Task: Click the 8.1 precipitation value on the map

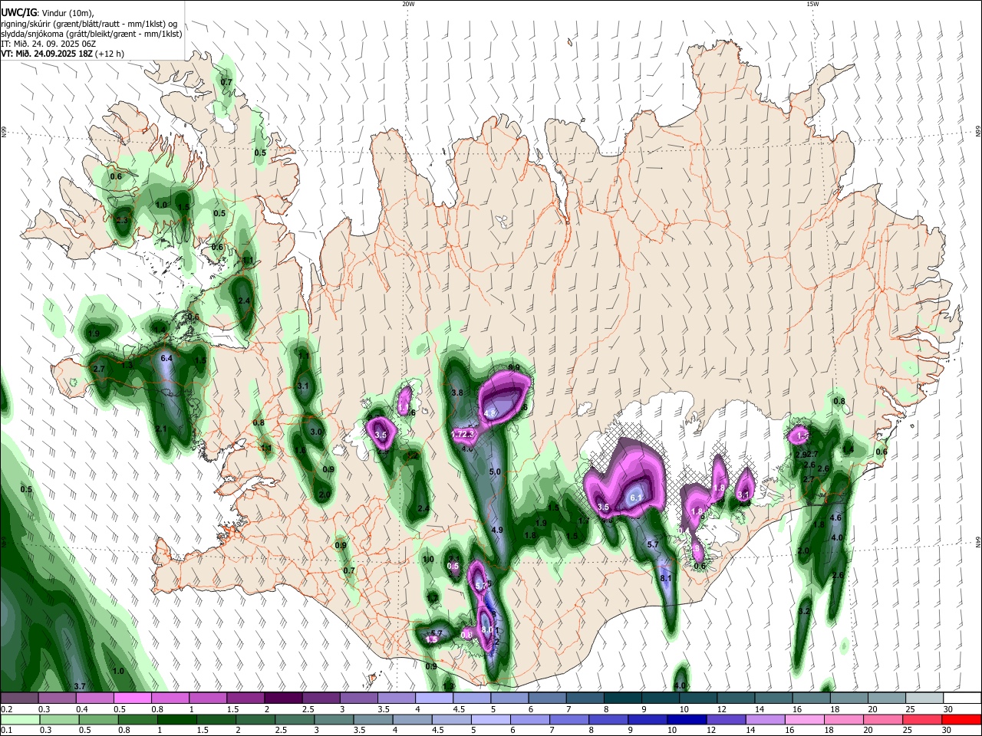Action: click(x=665, y=578)
